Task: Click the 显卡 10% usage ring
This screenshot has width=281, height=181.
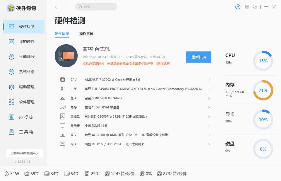Action: (x=263, y=120)
